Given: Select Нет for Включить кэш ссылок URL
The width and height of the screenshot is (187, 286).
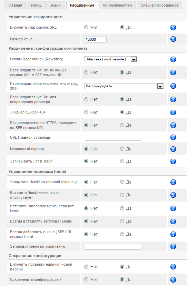Looking at the screenshot, I should click(x=86, y=27).
